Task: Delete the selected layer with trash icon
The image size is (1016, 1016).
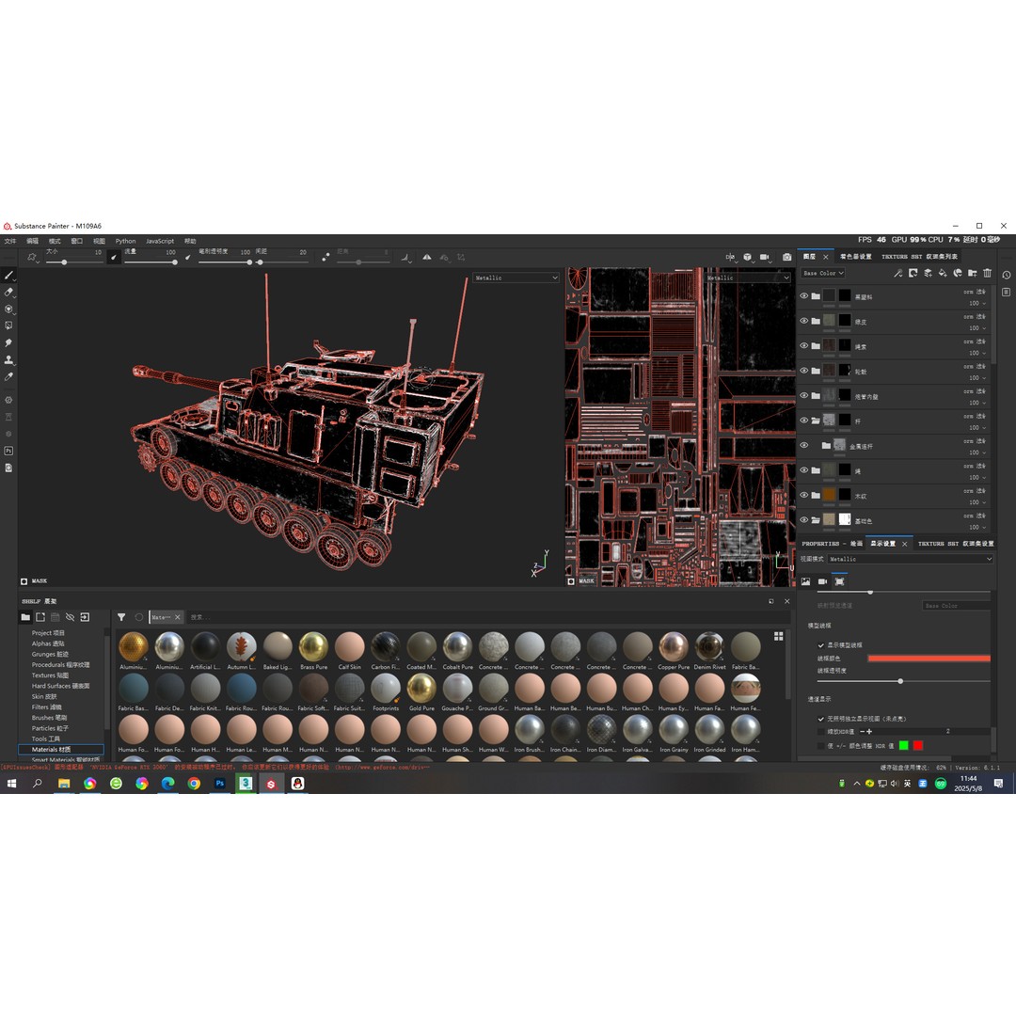Action: 988,274
